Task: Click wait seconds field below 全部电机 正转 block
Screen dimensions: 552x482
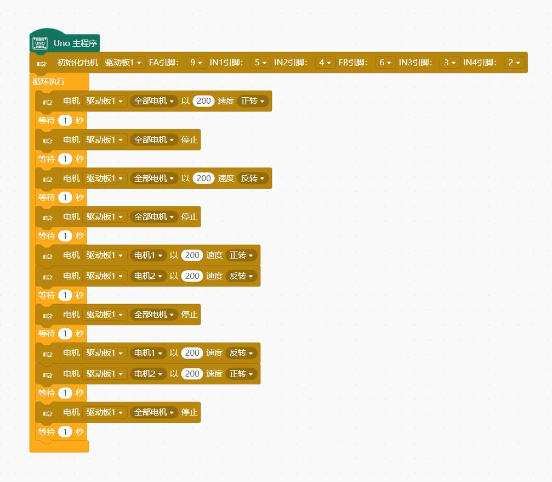Action: click(65, 120)
